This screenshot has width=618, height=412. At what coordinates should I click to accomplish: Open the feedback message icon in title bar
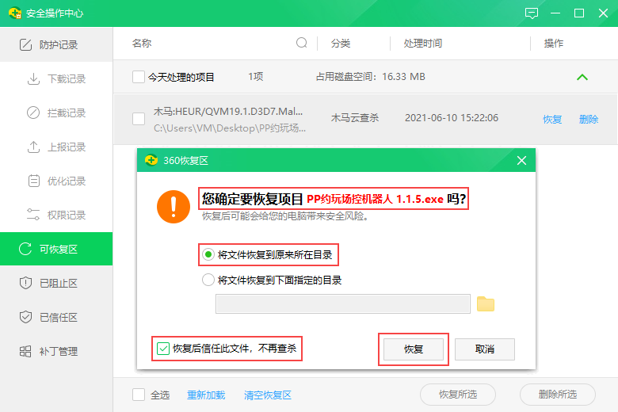[532, 13]
